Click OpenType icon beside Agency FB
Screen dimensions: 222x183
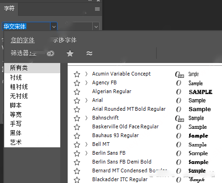click(178, 83)
